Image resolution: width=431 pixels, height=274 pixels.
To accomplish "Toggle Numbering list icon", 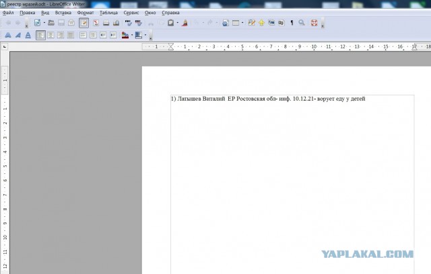I will pyautogui.click(x=83, y=35).
